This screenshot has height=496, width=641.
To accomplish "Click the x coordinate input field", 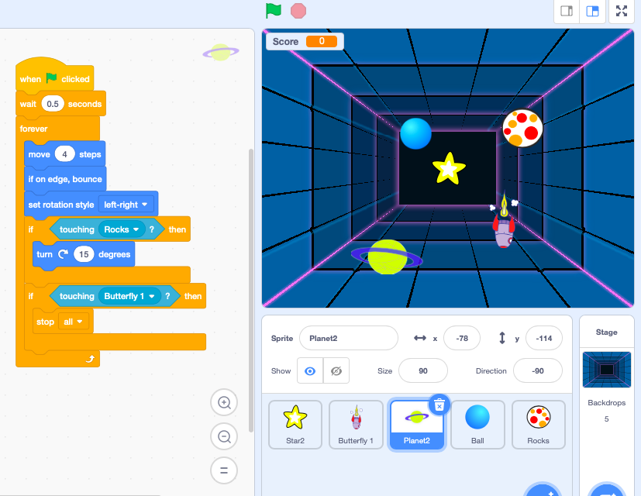I will [x=461, y=338].
